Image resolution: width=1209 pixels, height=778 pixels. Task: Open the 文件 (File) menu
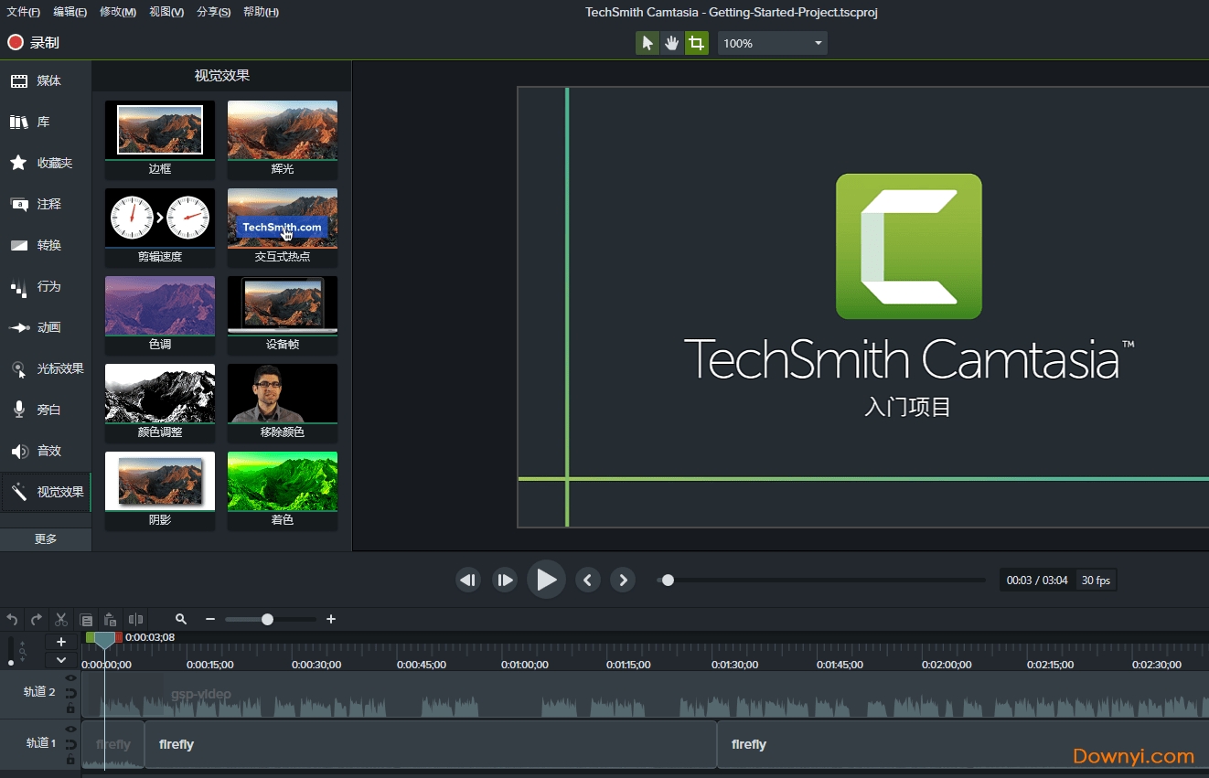pyautogui.click(x=22, y=12)
